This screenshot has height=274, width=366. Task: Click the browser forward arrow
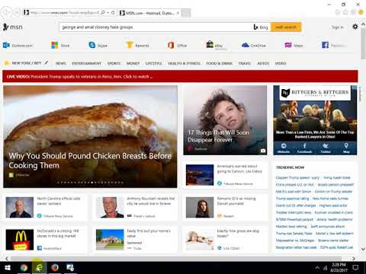pyautogui.click(x=17, y=12)
